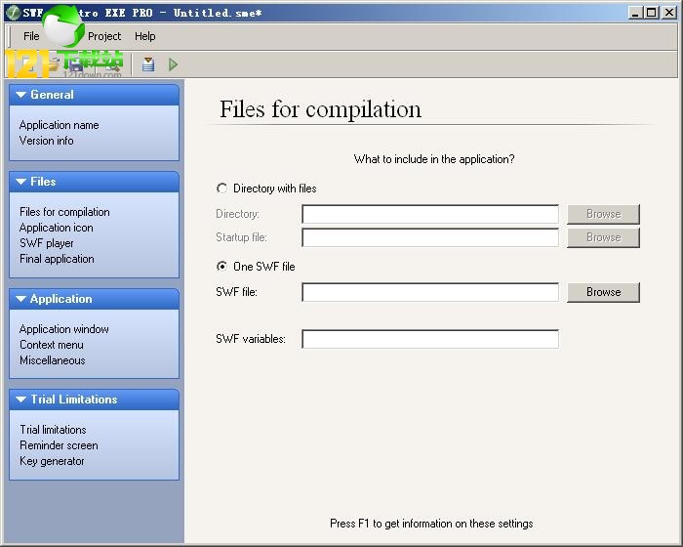Click the SWF variables text field

tap(429, 339)
